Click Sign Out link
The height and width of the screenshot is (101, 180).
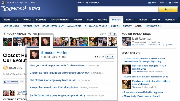[23, 3]
